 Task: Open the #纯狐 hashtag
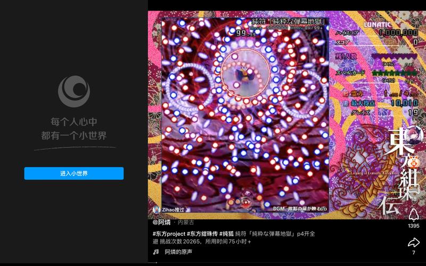pyautogui.click(x=227, y=234)
